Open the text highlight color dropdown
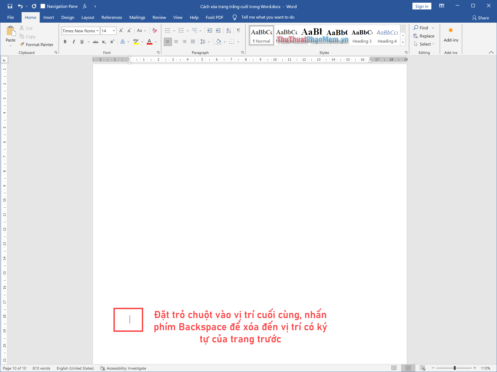The width and height of the screenshot is (497, 372). point(142,42)
